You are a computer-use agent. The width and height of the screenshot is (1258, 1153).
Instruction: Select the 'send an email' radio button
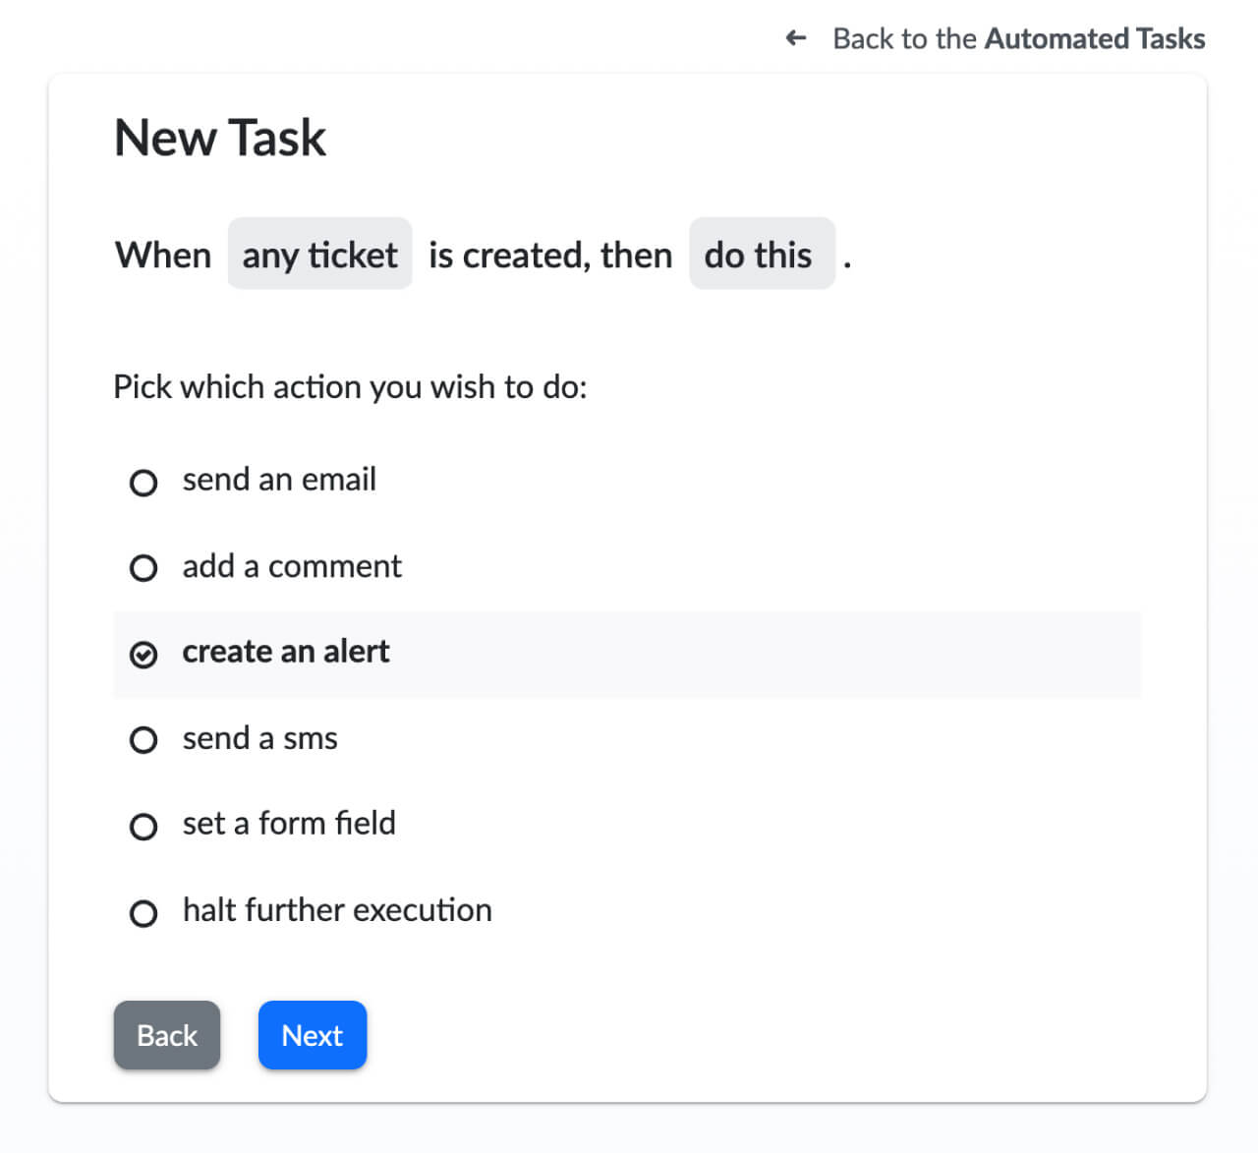pos(143,483)
